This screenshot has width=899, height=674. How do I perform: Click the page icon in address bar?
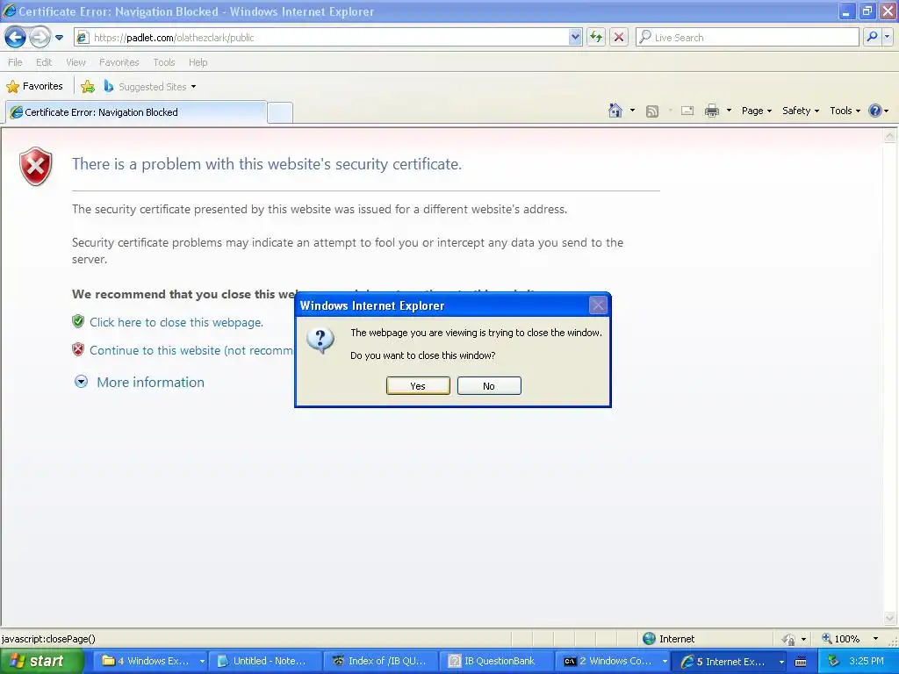coord(83,38)
